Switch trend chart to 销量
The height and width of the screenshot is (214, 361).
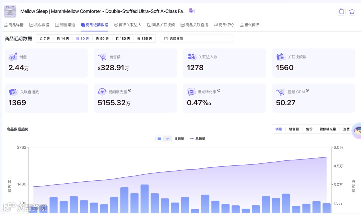(x=278, y=129)
